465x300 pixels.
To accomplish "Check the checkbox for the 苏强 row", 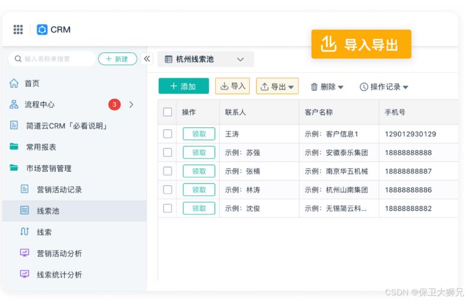I will (x=168, y=152).
